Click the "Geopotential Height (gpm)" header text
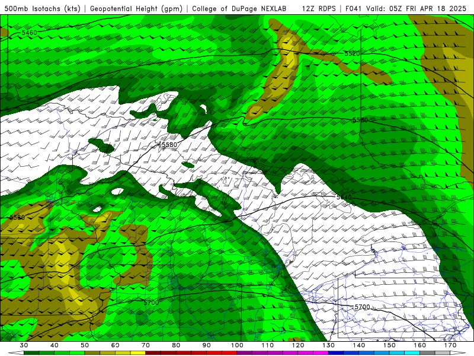The width and height of the screenshot is (474, 356). 136,8
